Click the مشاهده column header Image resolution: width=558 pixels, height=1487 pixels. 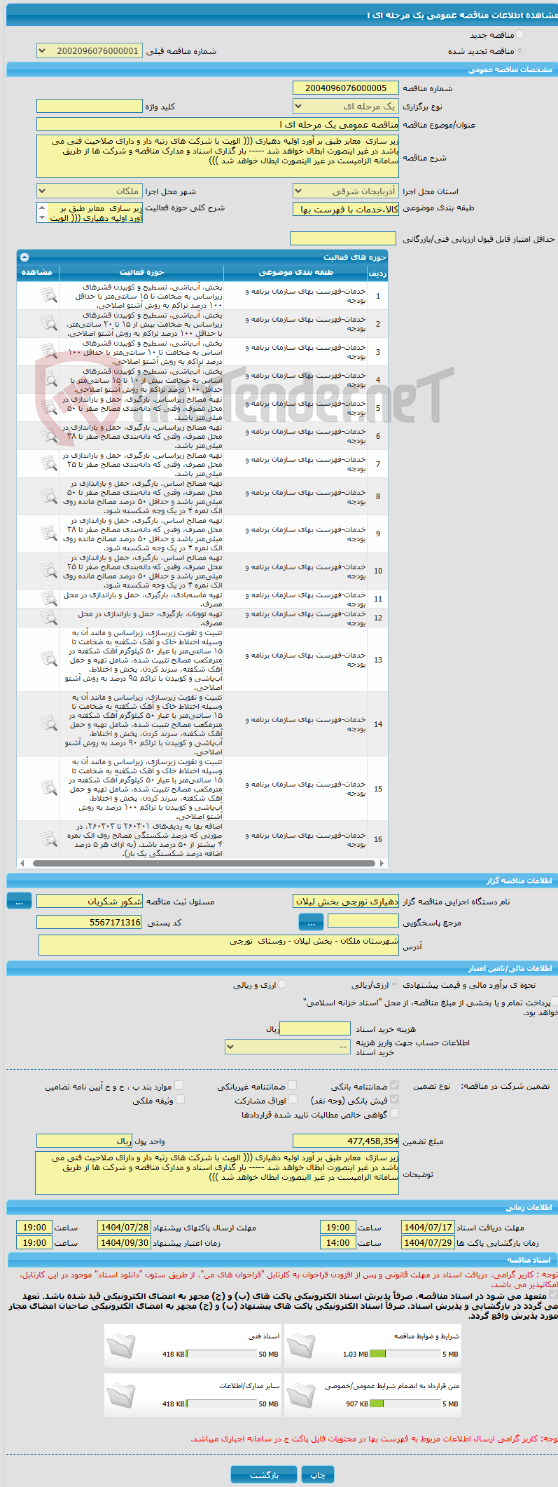[x=37, y=272]
